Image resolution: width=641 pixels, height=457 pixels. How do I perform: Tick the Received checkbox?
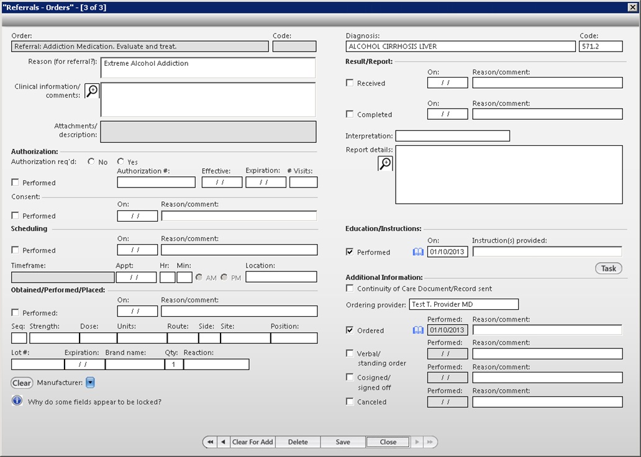(350, 83)
